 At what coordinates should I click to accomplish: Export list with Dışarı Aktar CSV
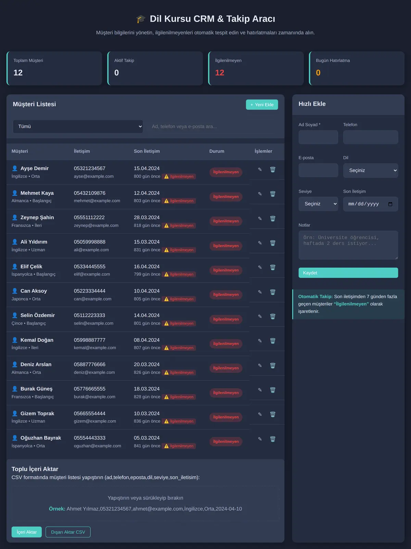[x=68, y=532]
